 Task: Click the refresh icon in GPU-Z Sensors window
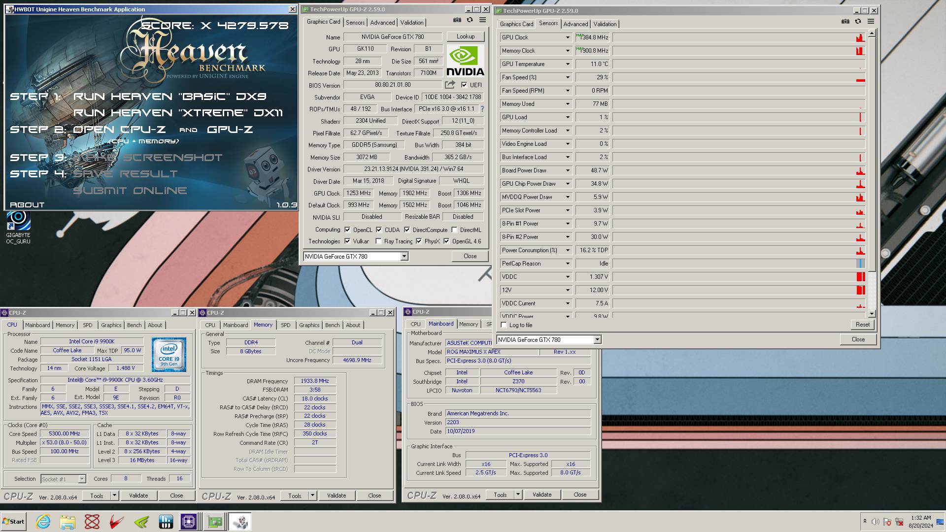(x=858, y=22)
